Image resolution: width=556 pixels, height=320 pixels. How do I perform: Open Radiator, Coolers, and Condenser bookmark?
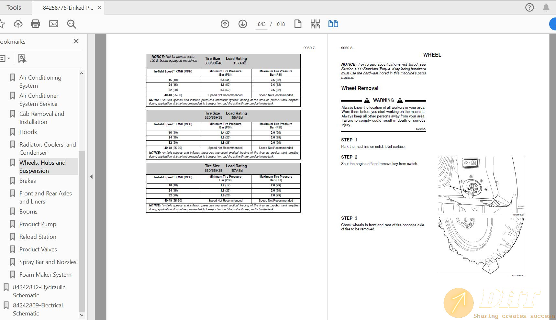point(48,149)
